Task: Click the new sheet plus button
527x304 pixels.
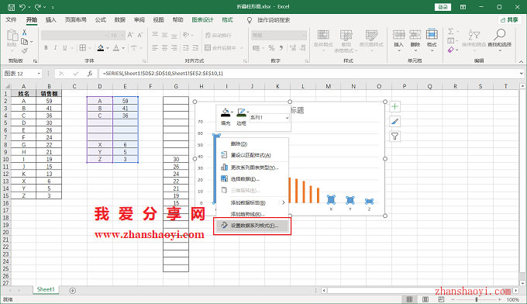Action: click(73, 291)
